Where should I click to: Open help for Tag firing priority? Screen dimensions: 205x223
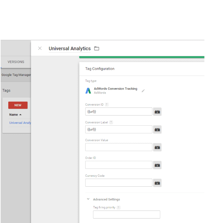pos(119,207)
